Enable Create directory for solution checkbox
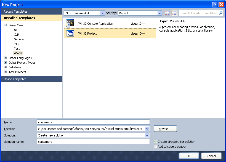This screenshot has height=162, width=226. coord(155,142)
